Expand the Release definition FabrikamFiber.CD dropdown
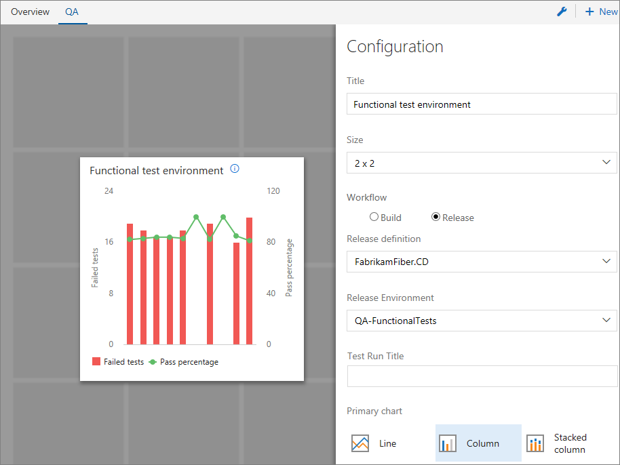 tap(482, 262)
